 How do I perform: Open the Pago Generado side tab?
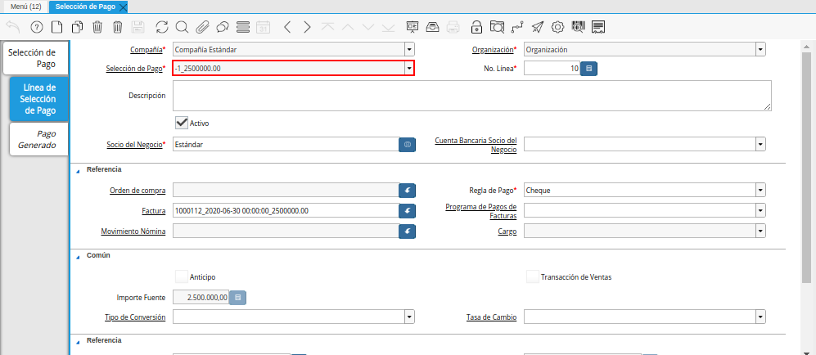point(39,139)
